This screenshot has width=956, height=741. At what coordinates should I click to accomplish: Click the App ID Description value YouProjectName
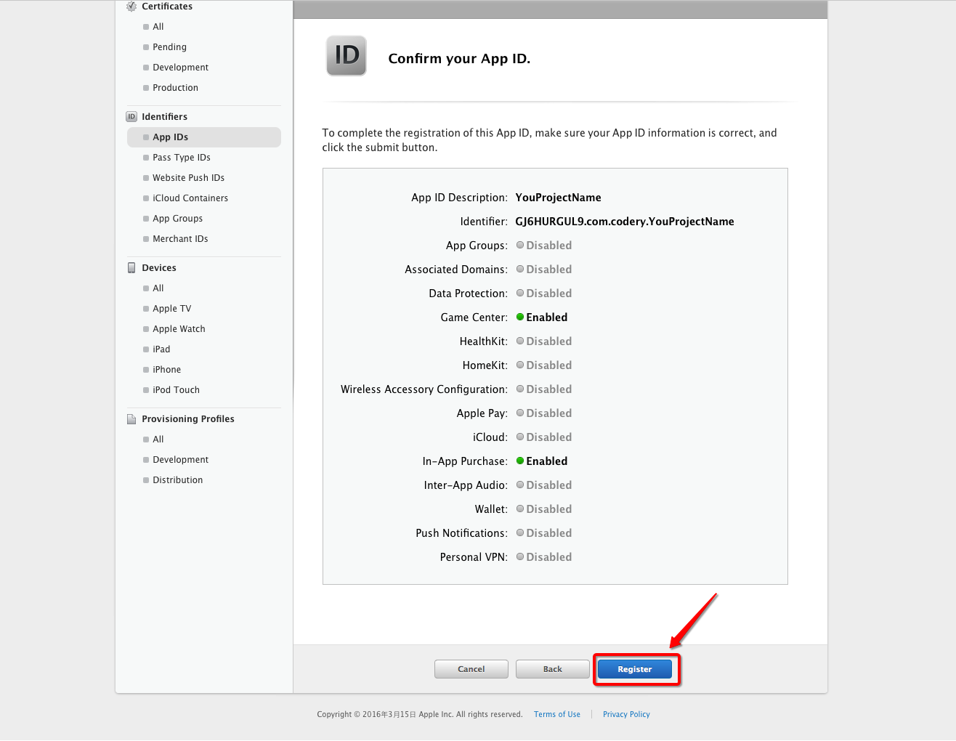(x=558, y=198)
